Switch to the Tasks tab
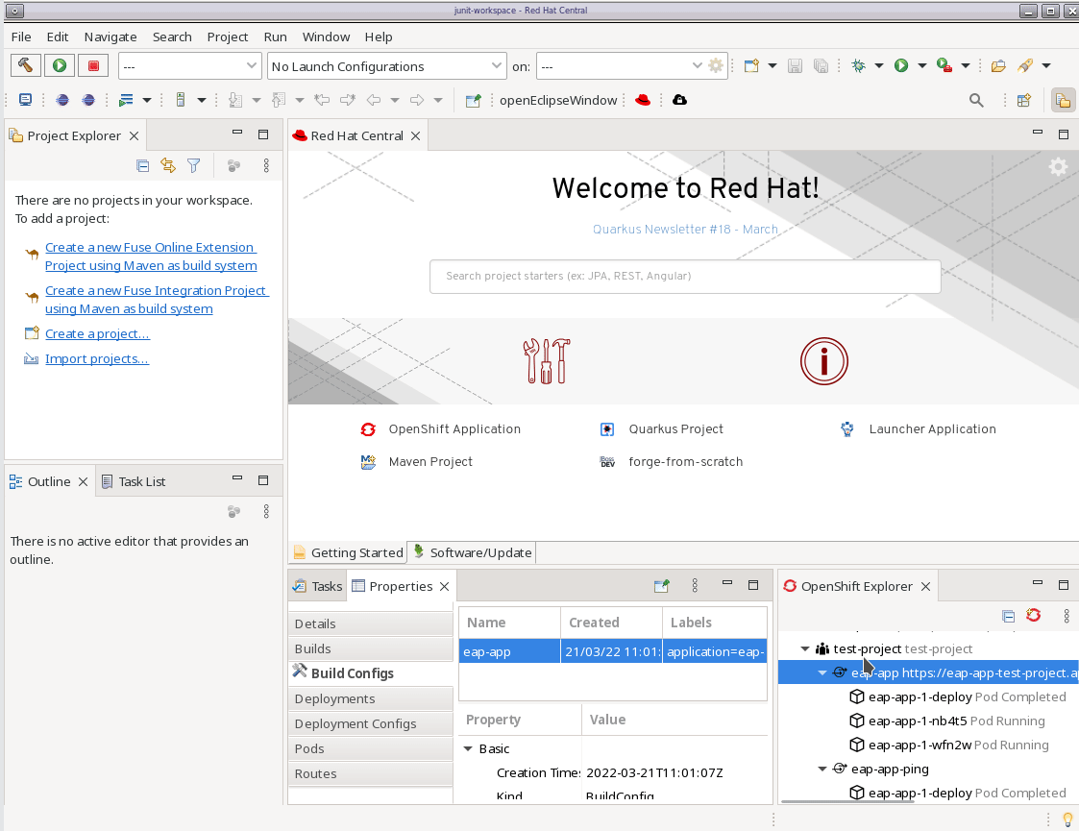Viewport: 1079px width, 831px height. (x=318, y=586)
